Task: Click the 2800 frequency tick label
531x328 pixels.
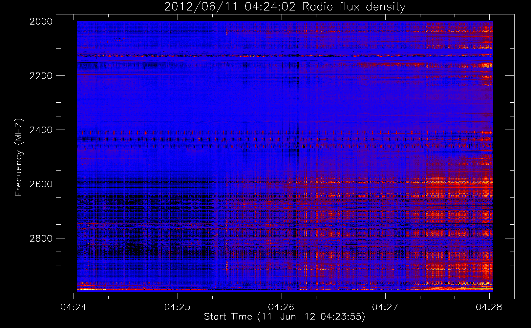Action: pos(41,238)
